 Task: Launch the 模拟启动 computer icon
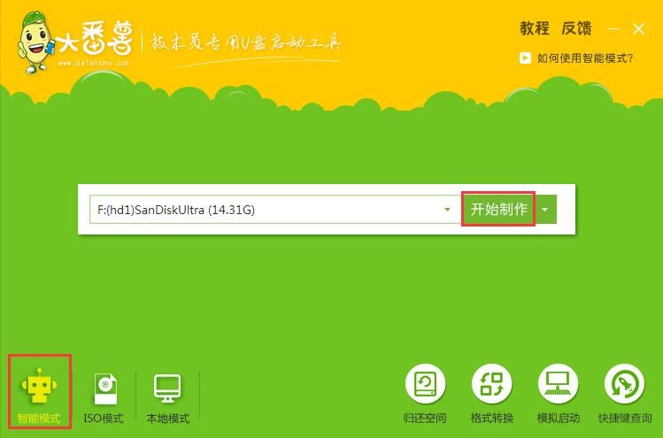(557, 384)
